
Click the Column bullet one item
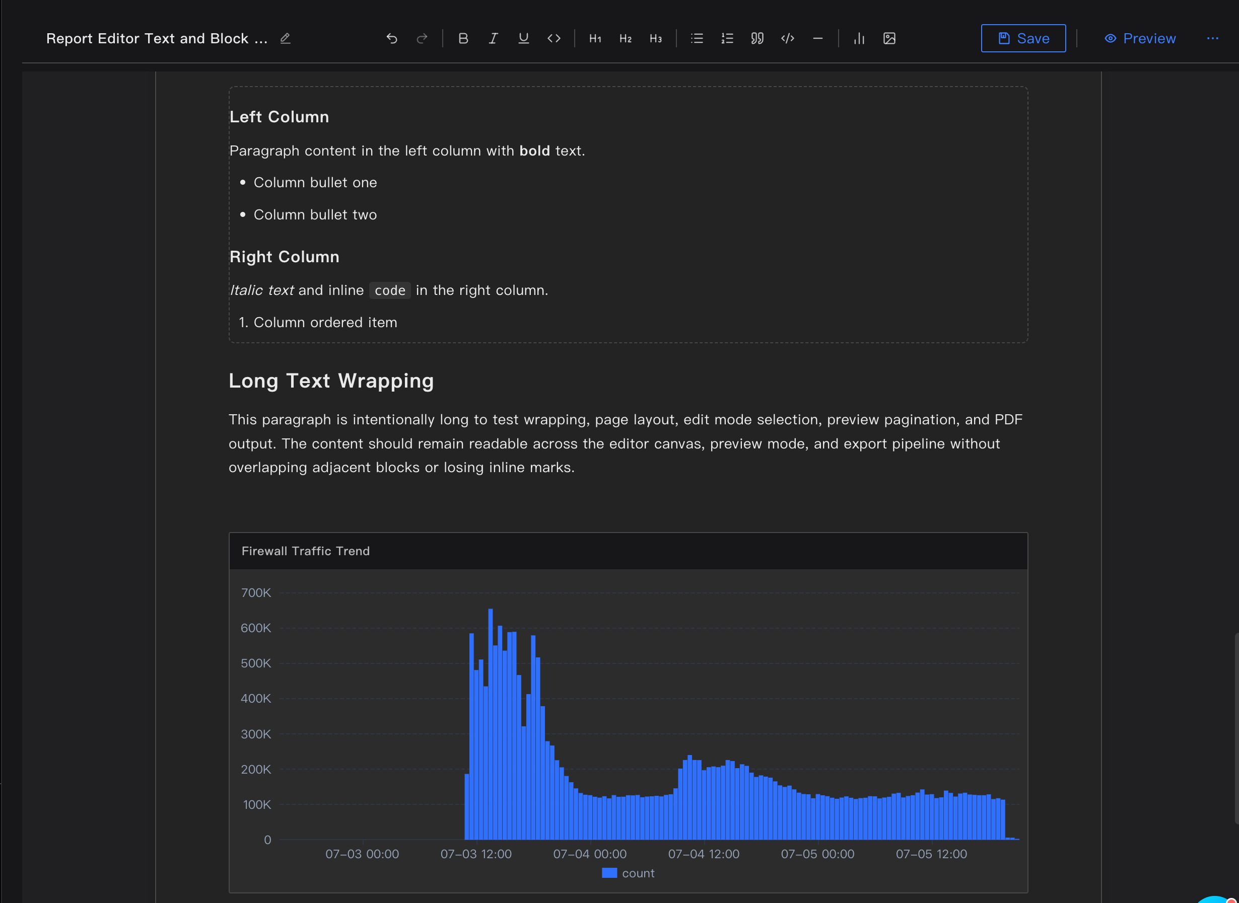pos(315,183)
